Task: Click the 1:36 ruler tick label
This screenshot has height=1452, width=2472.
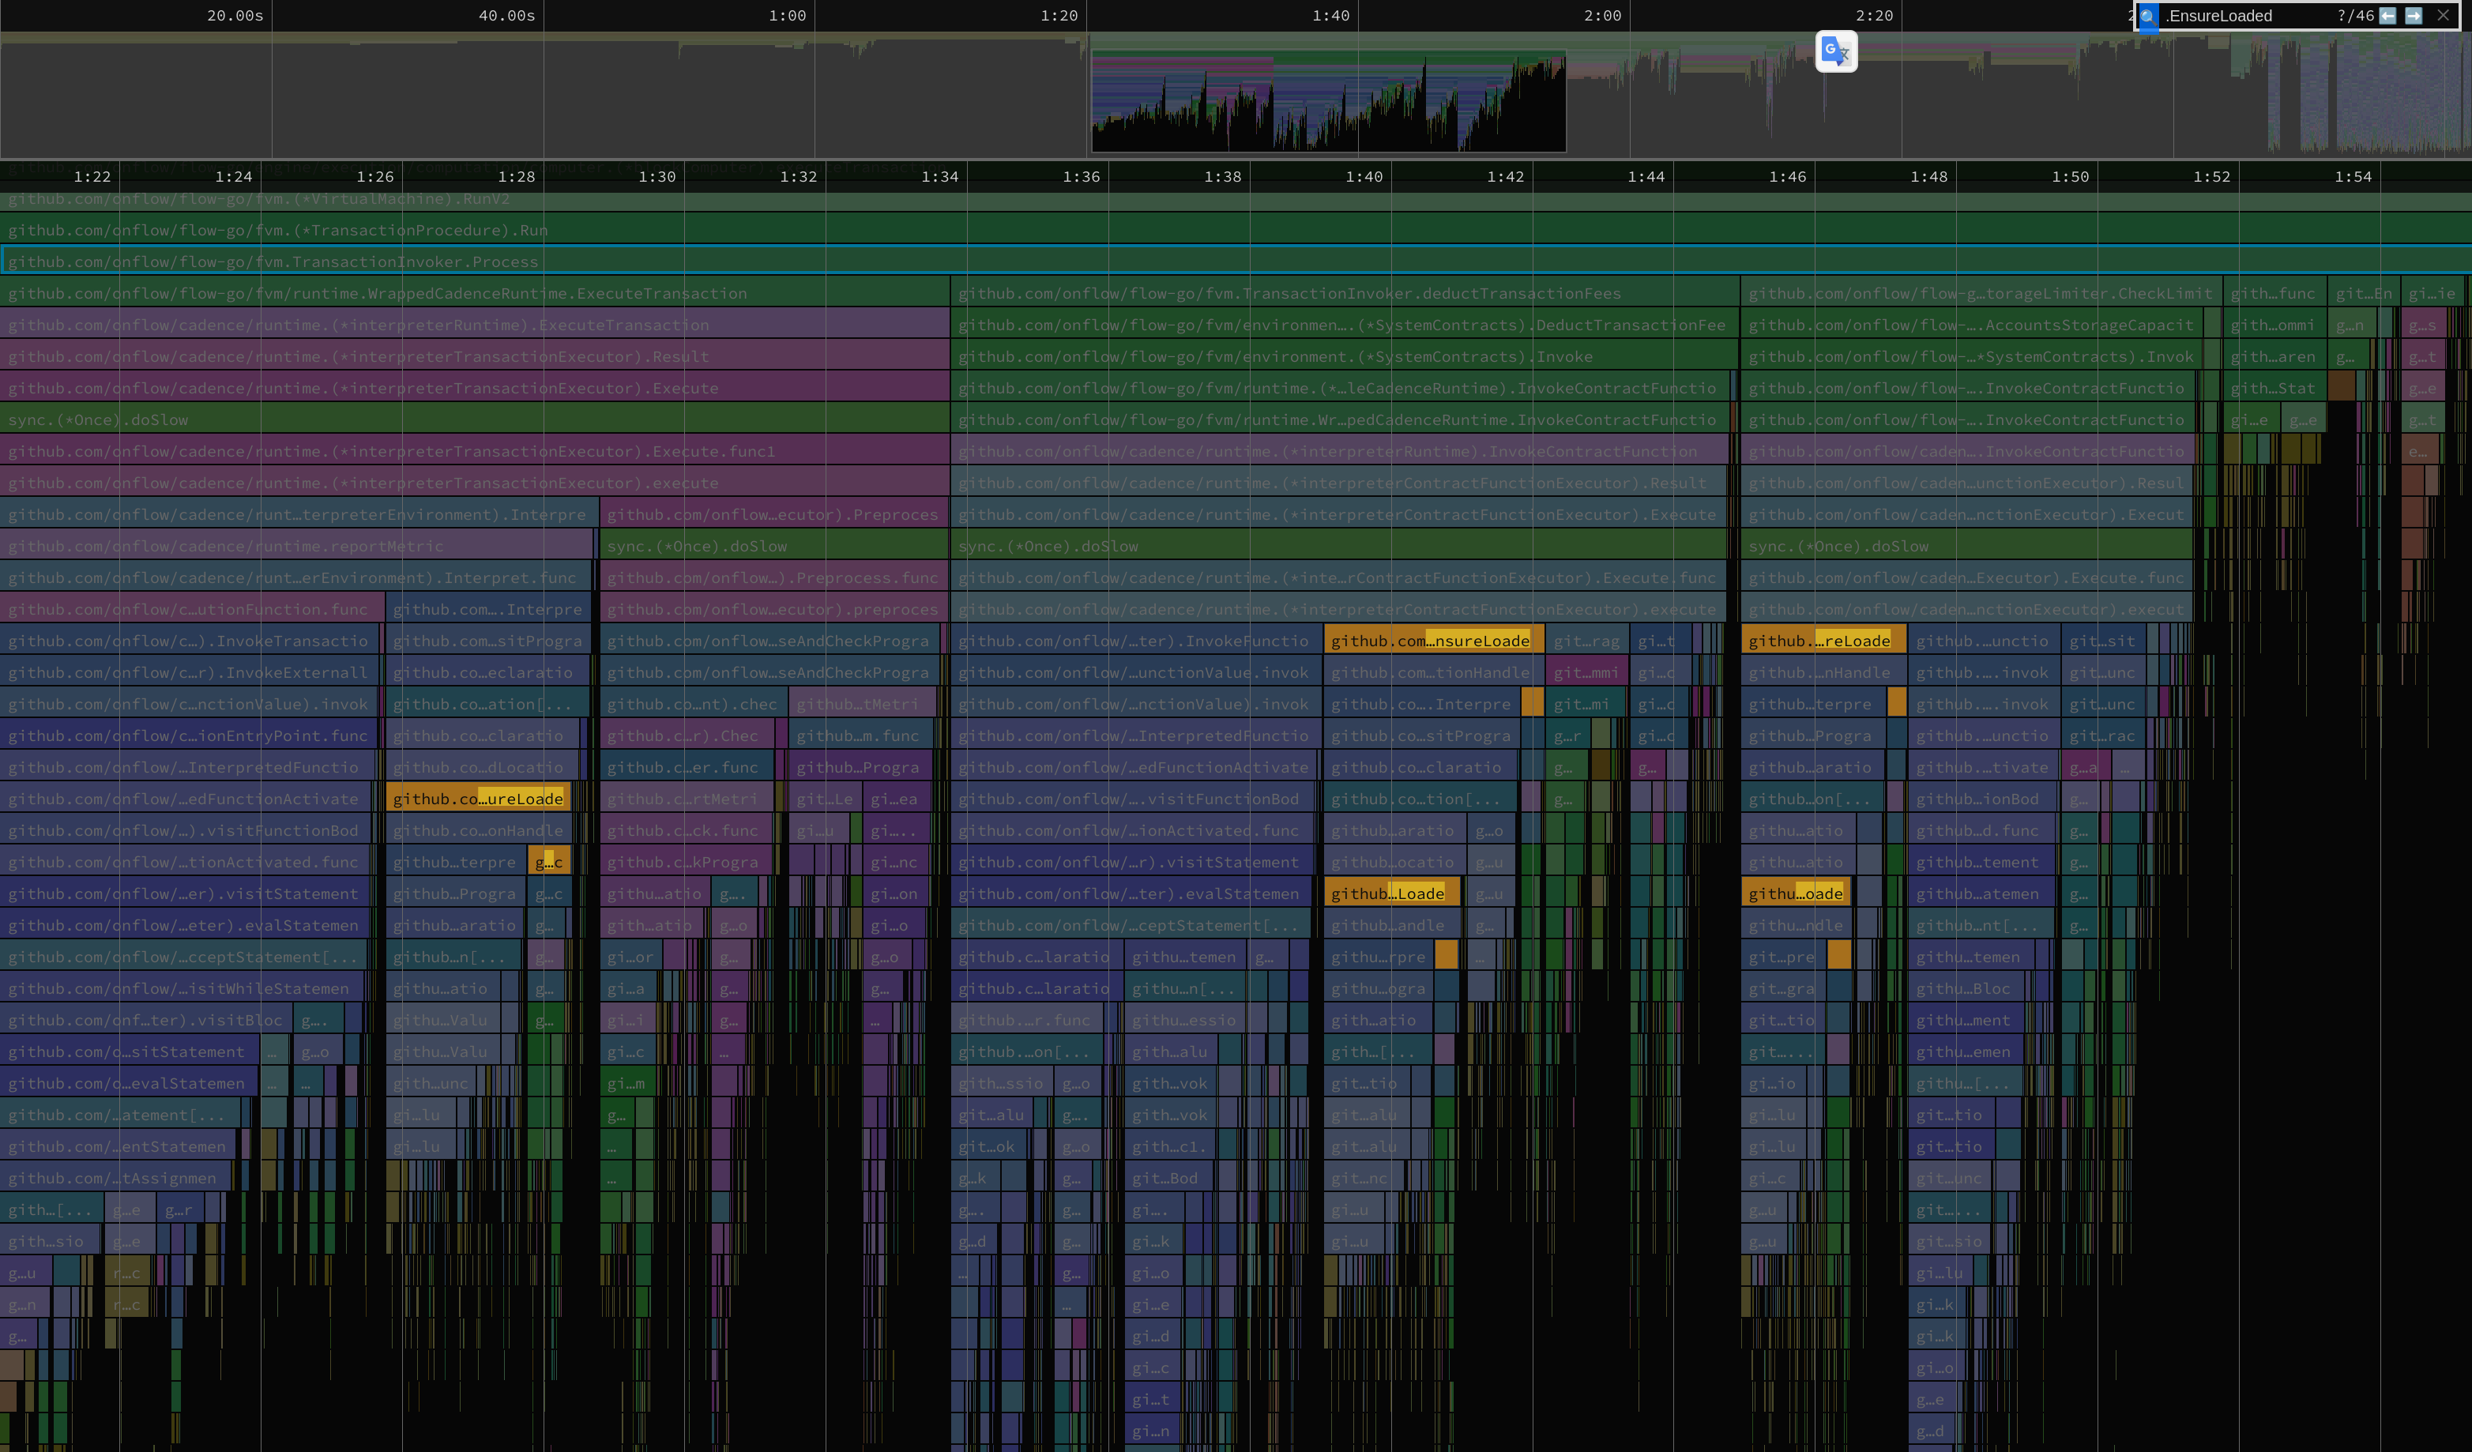Action: pyautogui.click(x=1081, y=177)
